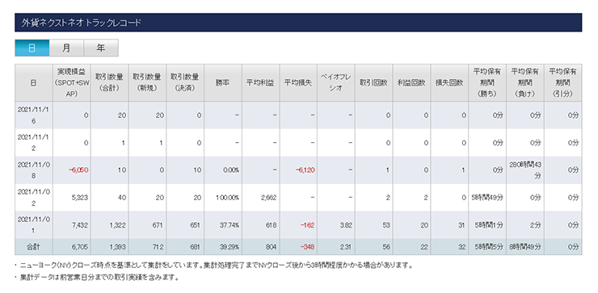Switch to the 年 (yearly) tab
Viewport: 598px width, 293px height.
tap(101, 48)
